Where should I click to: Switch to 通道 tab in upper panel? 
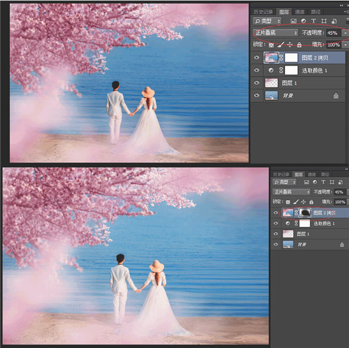pyautogui.click(x=300, y=12)
